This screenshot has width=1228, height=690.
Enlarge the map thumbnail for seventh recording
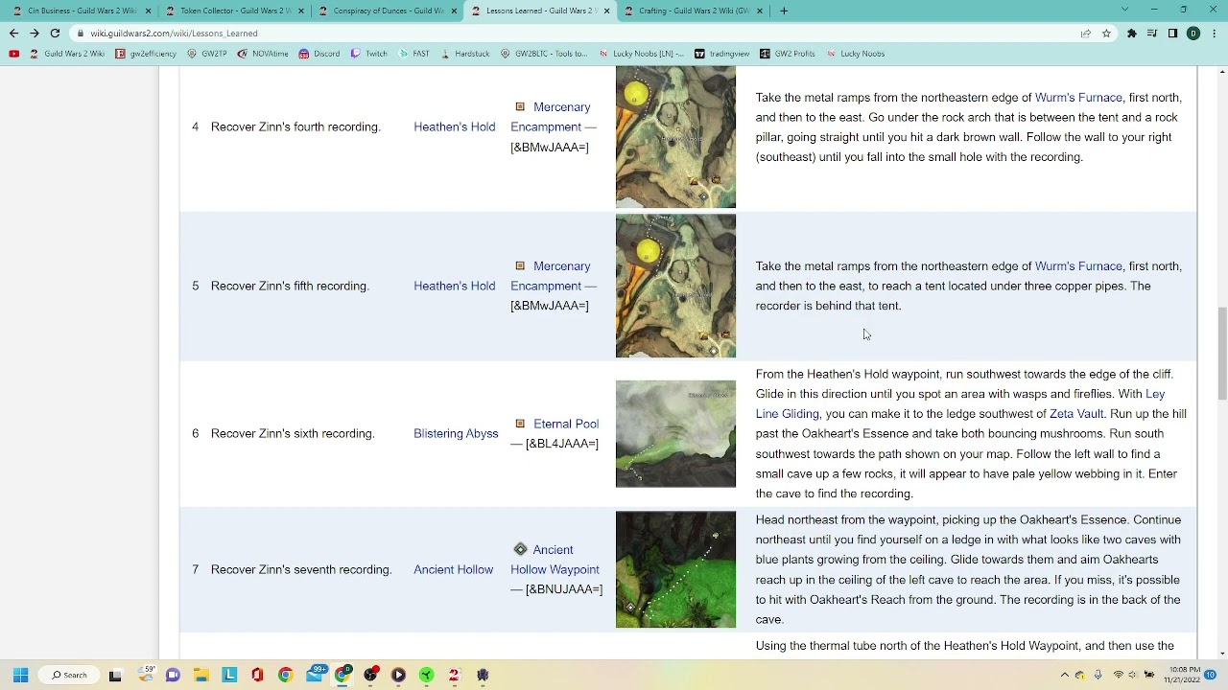click(675, 569)
